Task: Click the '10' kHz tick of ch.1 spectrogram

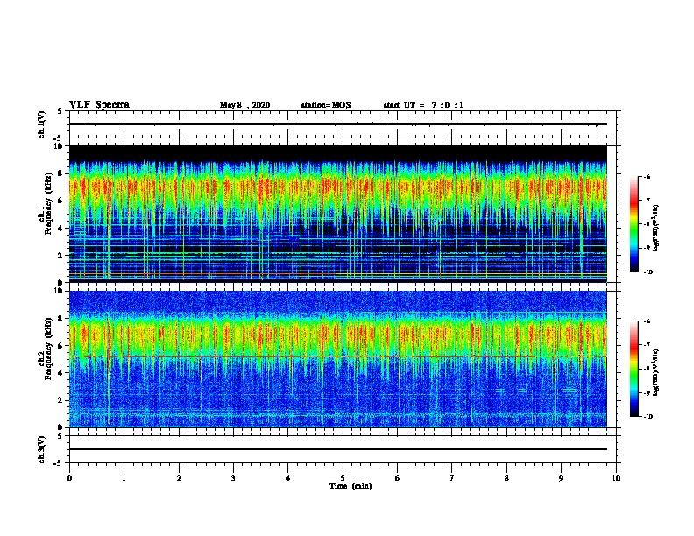Action: pos(58,146)
